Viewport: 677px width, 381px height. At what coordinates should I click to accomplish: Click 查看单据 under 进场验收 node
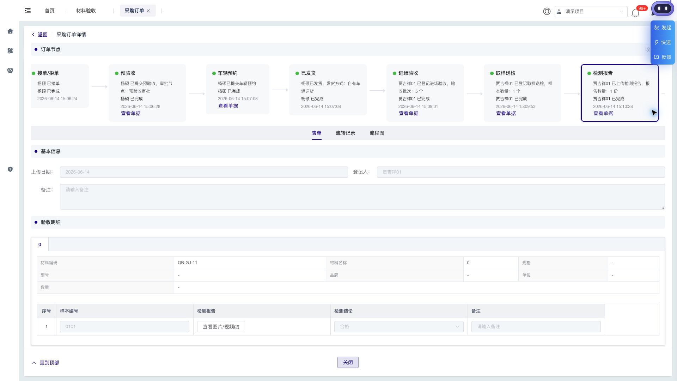click(409, 113)
